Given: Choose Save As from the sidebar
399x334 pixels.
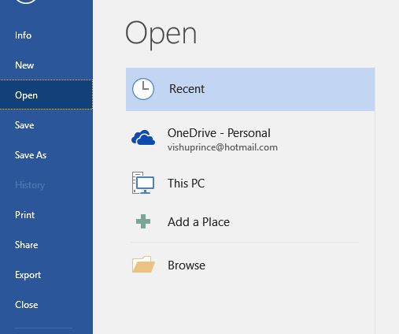Looking at the screenshot, I should click(31, 155).
